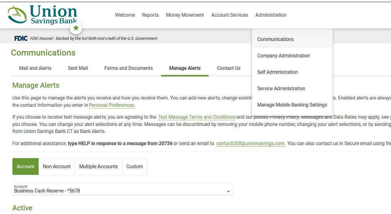Open the Account dropdown arrow
The height and width of the screenshot is (214, 391).
point(228,192)
